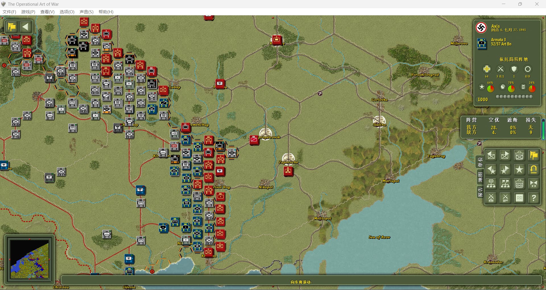Toggle the highlighted unit counter display icon
Screen dimensions: 546x290
[519, 198]
